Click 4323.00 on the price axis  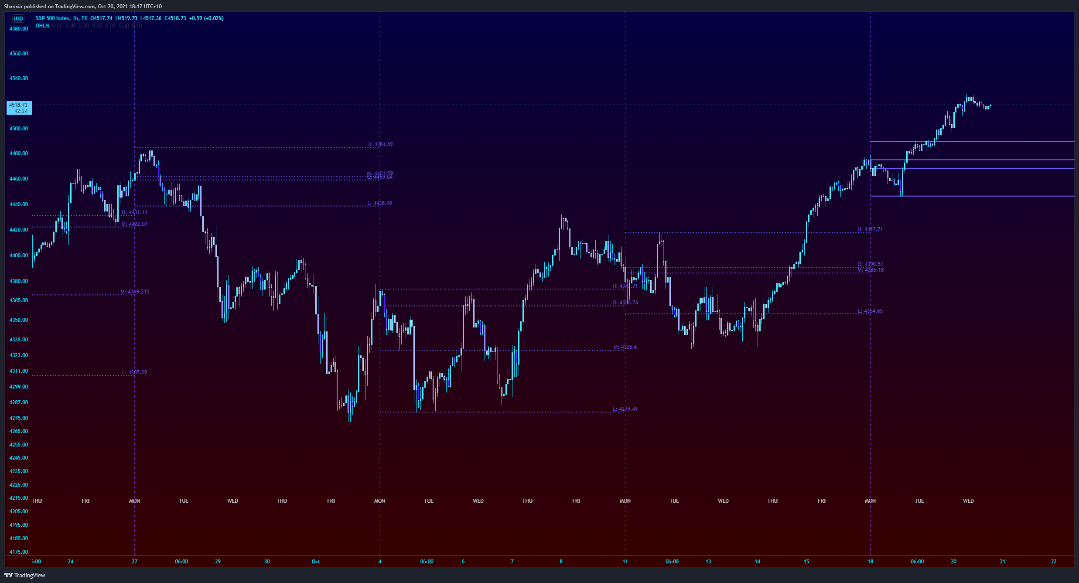(x=18, y=355)
